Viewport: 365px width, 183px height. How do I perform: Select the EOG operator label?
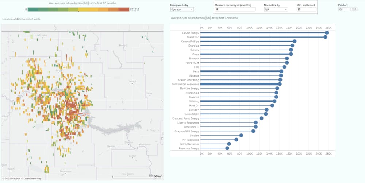pyautogui.click(x=196, y=67)
